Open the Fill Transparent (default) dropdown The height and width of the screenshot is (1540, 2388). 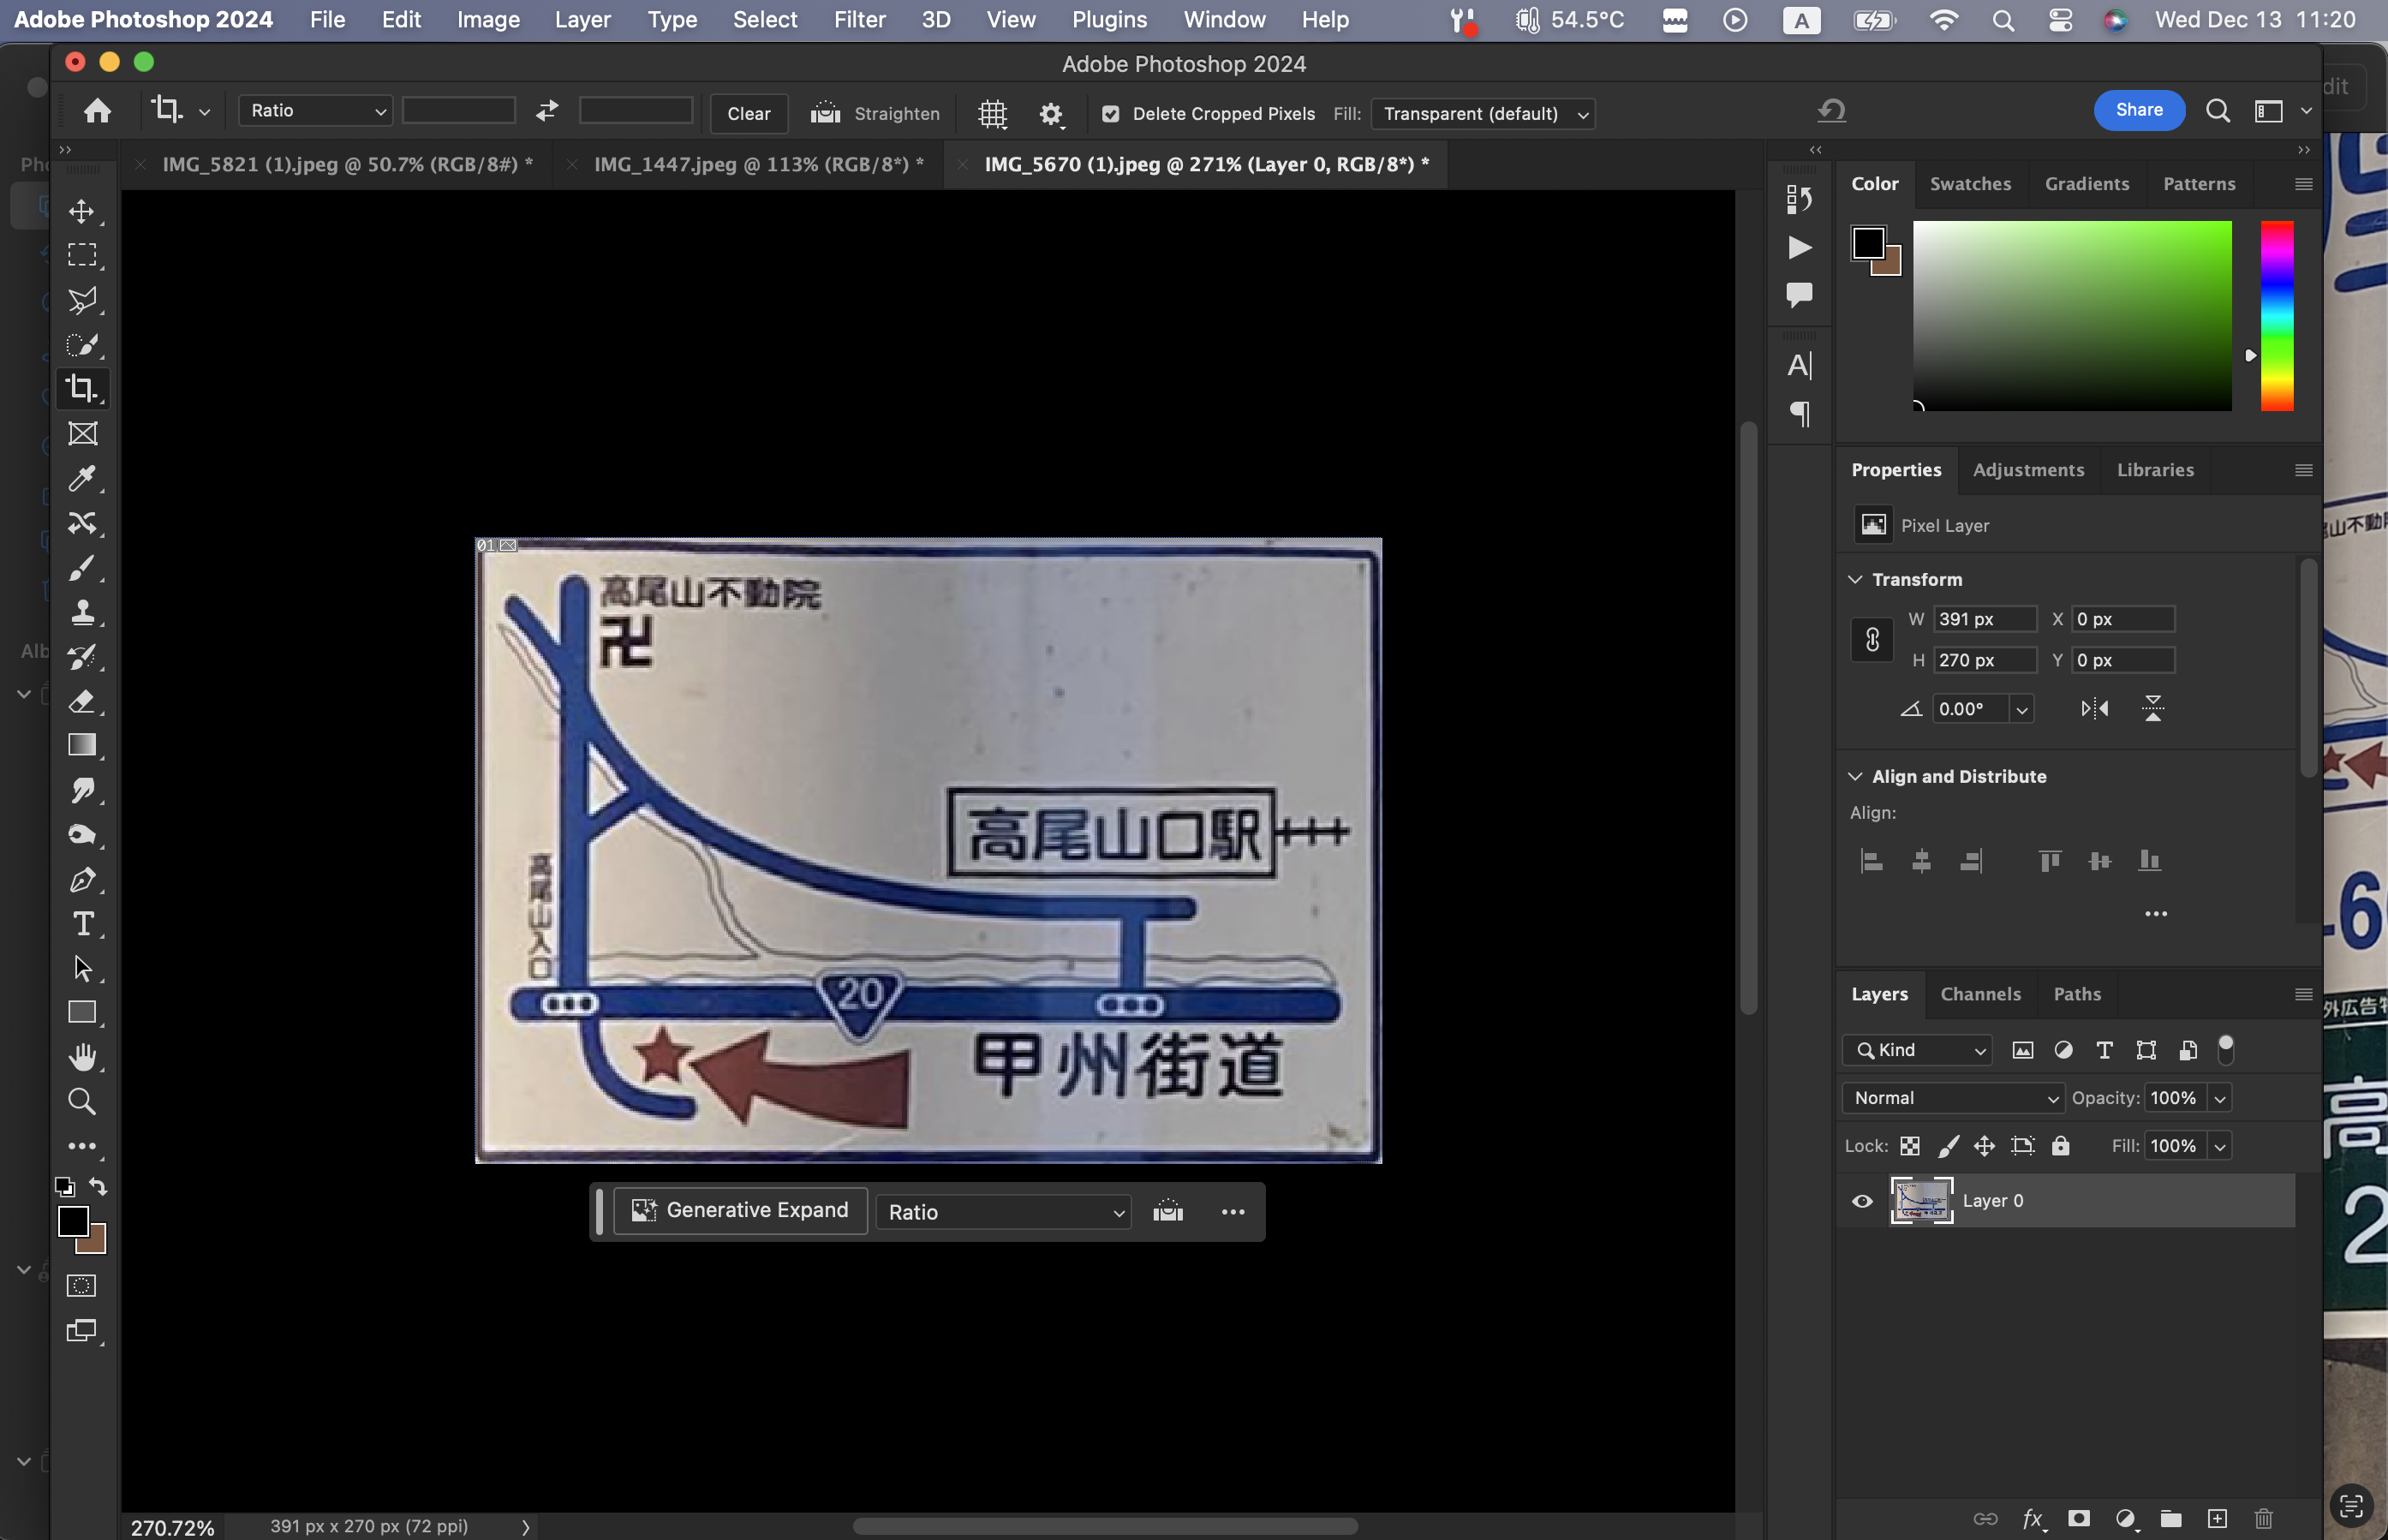click(x=1483, y=114)
